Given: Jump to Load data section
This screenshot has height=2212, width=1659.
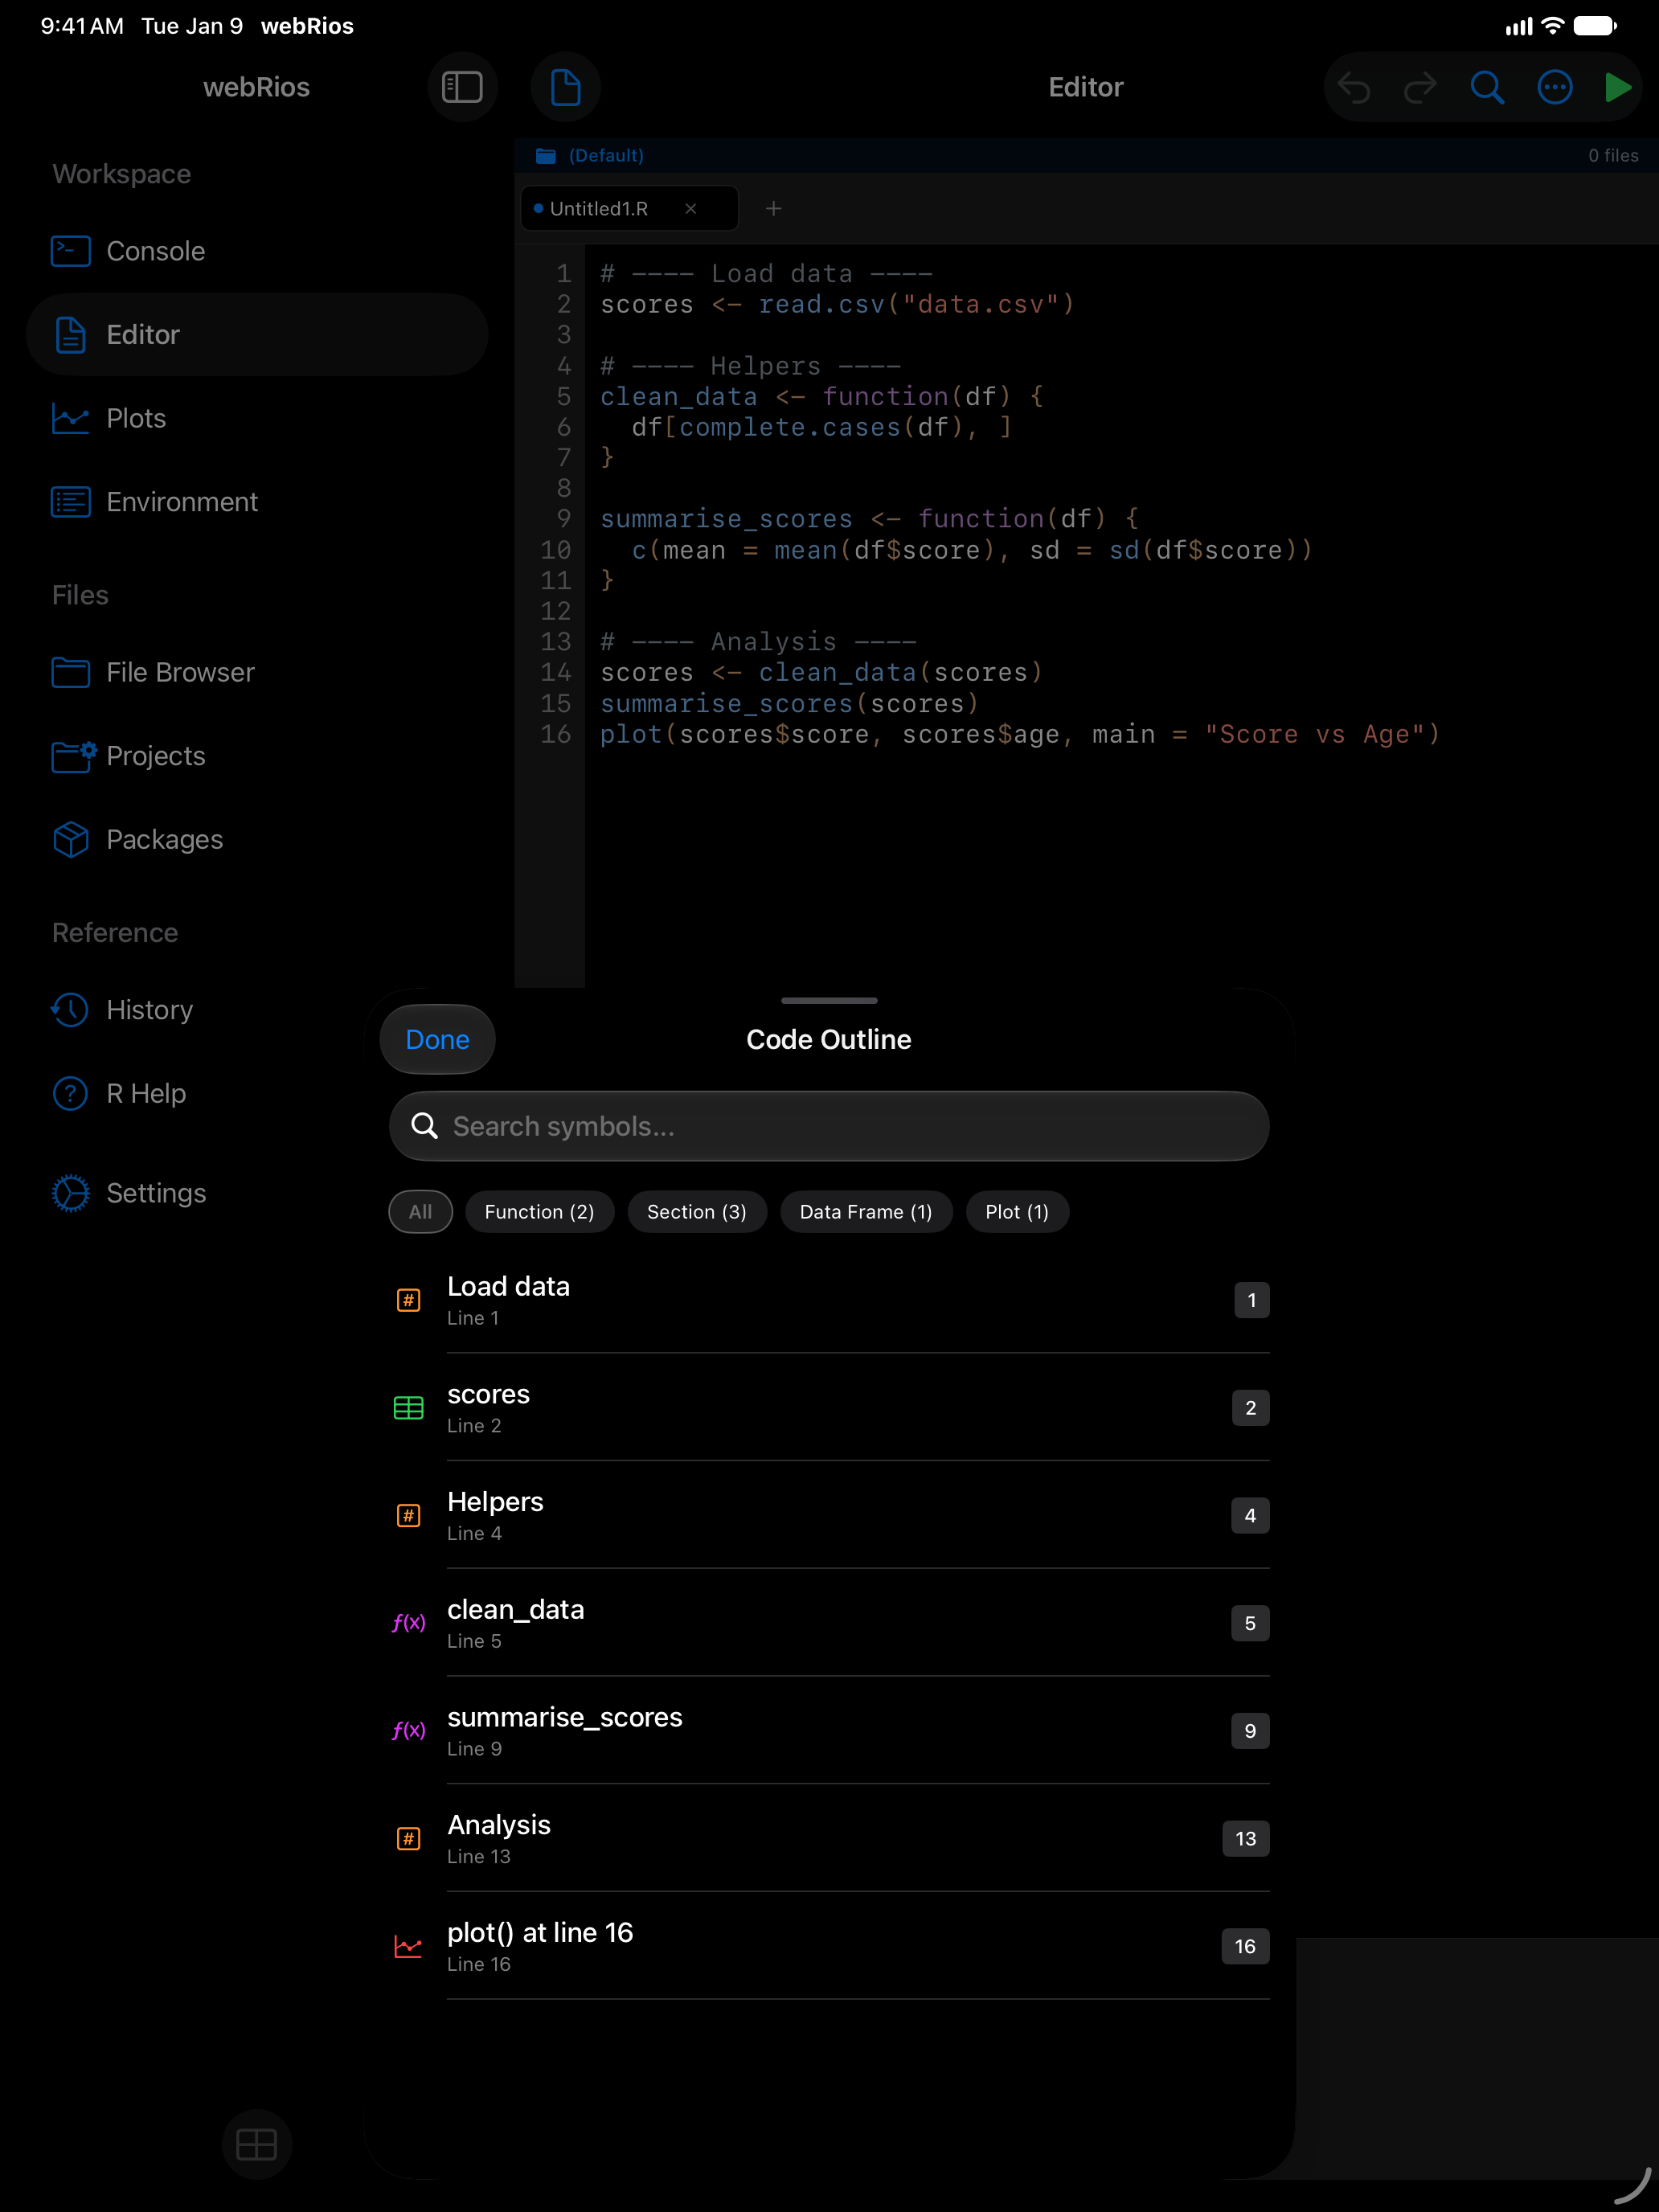Looking at the screenshot, I should (829, 1300).
